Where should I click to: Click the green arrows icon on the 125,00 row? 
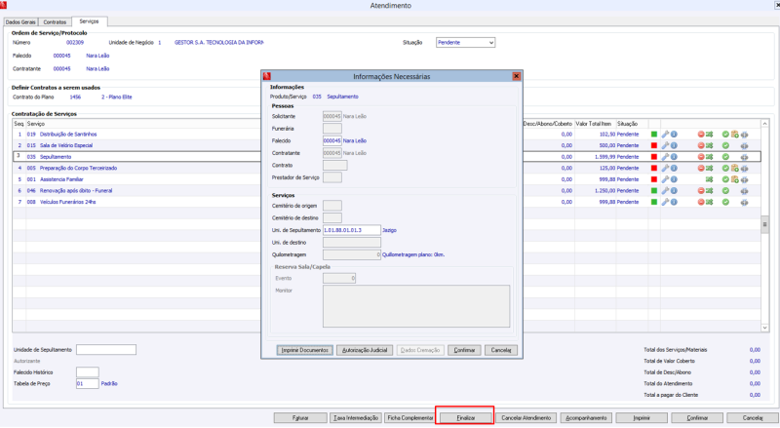point(710,169)
